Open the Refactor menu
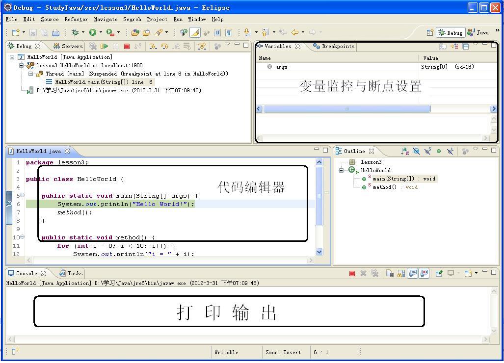The height and width of the screenshot is (363, 504). [76, 19]
